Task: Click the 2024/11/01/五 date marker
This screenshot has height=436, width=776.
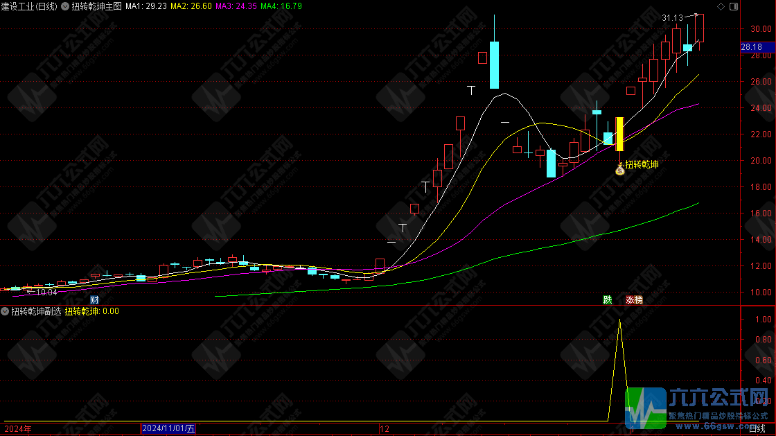Action: (168, 429)
